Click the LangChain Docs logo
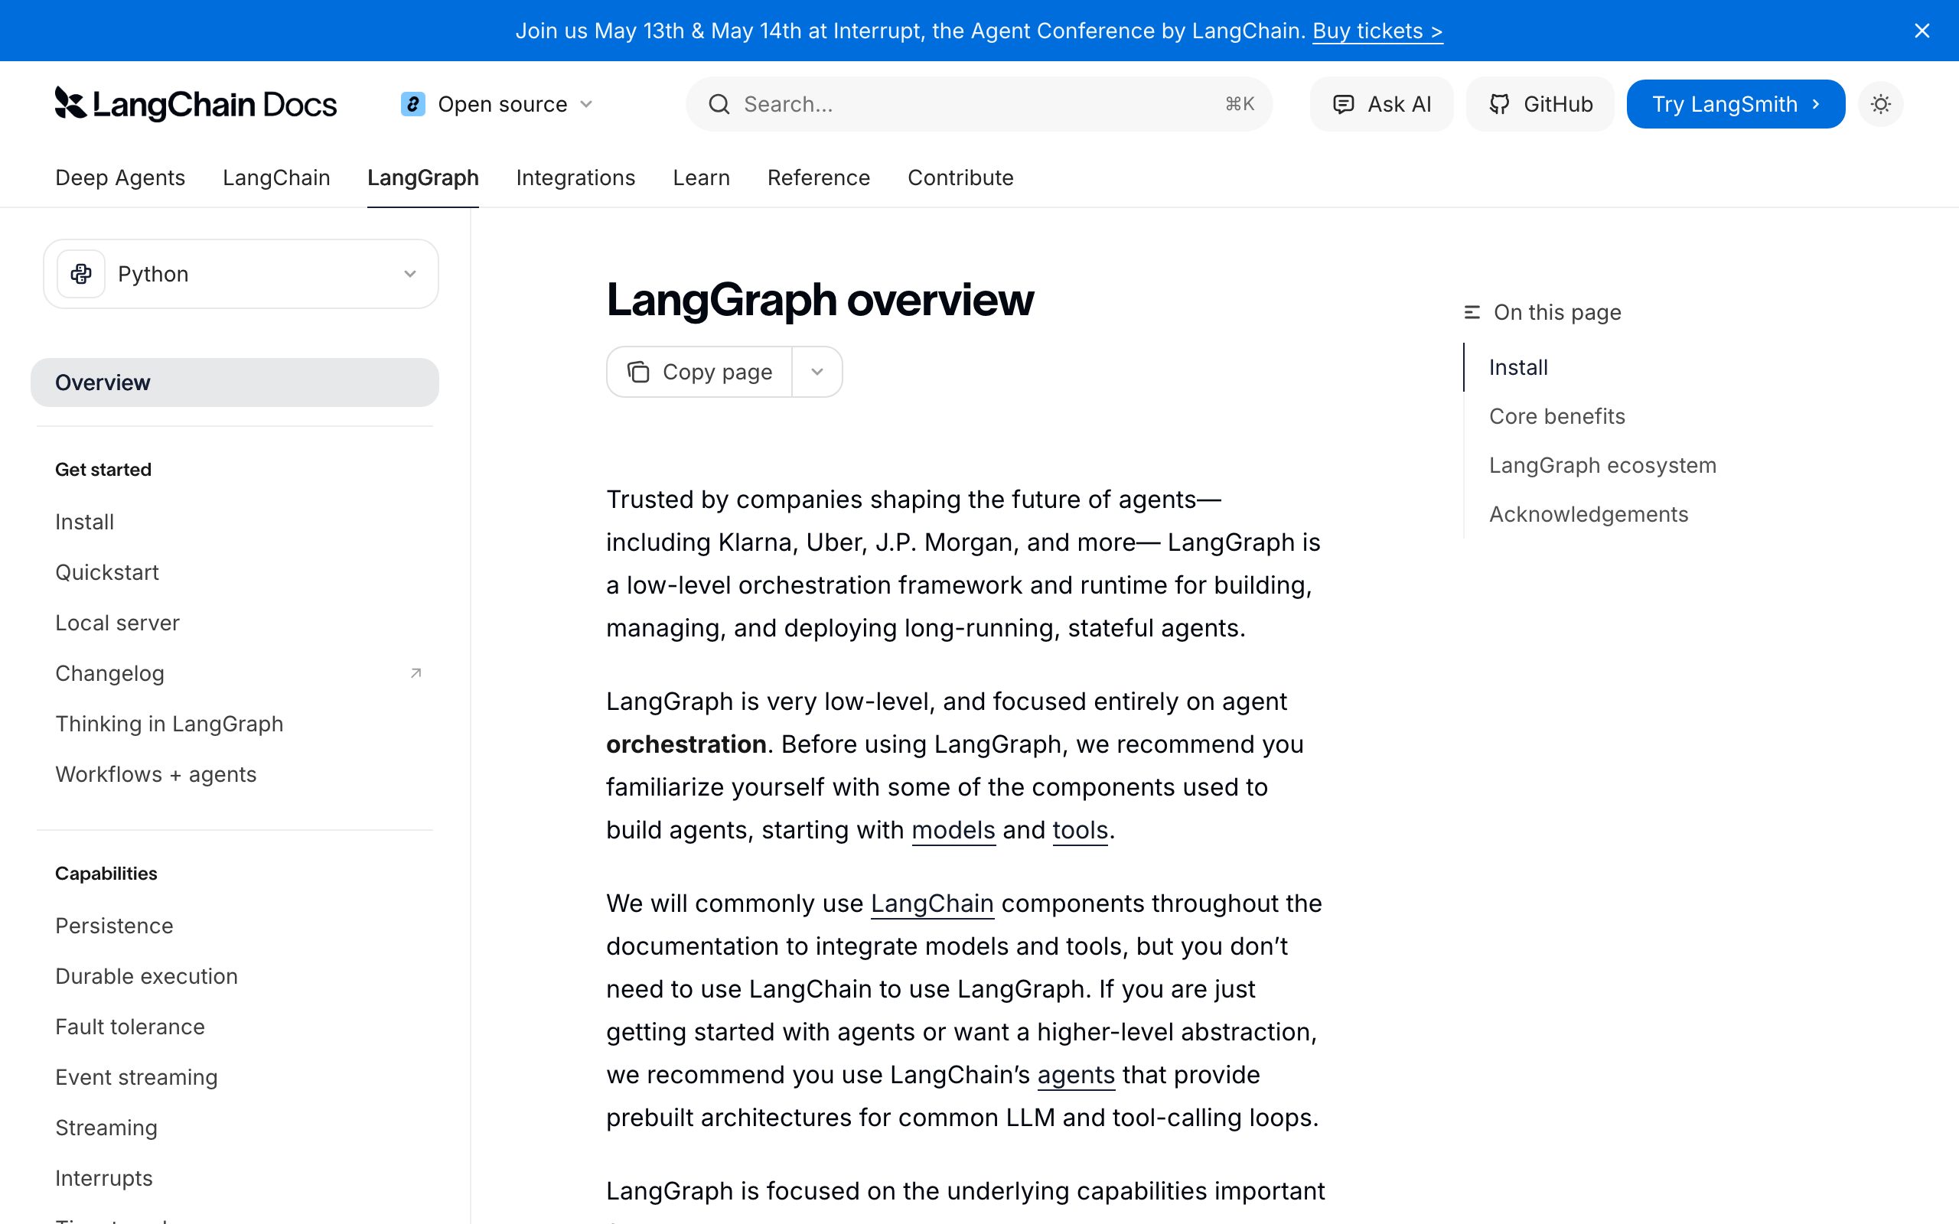This screenshot has width=1959, height=1224. tap(195, 103)
